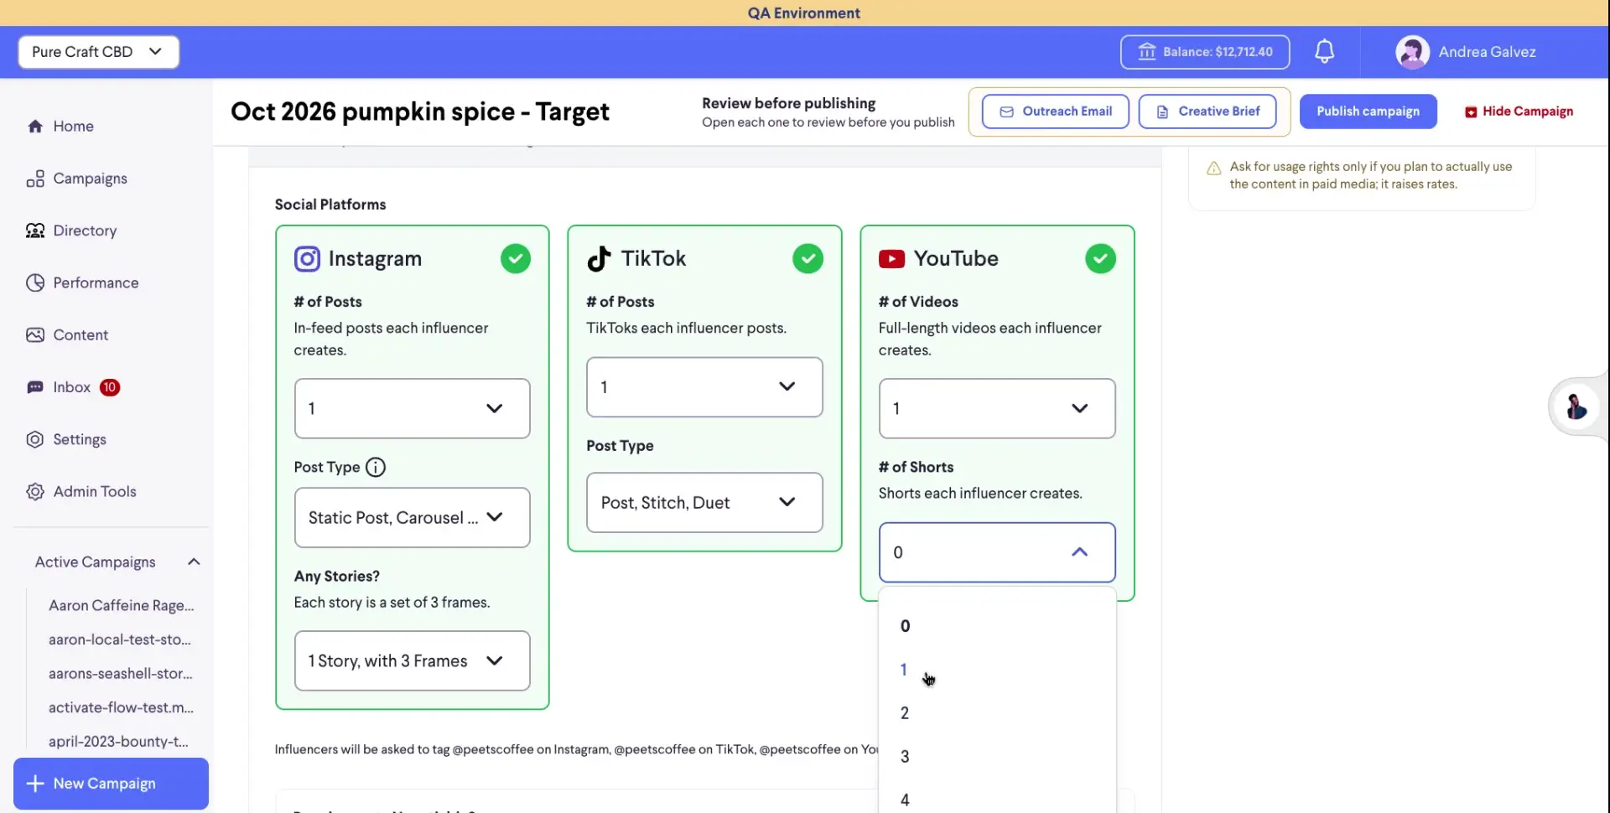1610x813 pixels.
Task: Select option 0 in Shorts list
Action: (x=997, y=626)
